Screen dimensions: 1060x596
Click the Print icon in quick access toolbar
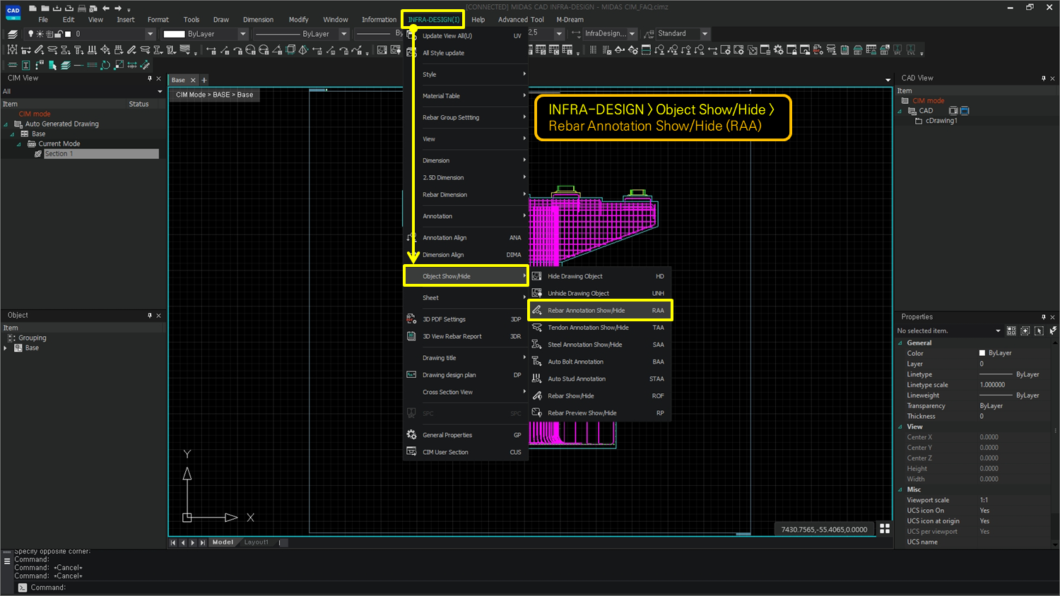click(x=82, y=8)
